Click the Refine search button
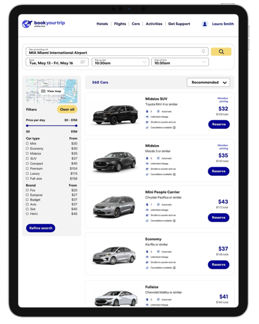This screenshot has height=324, width=259. (41, 228)
